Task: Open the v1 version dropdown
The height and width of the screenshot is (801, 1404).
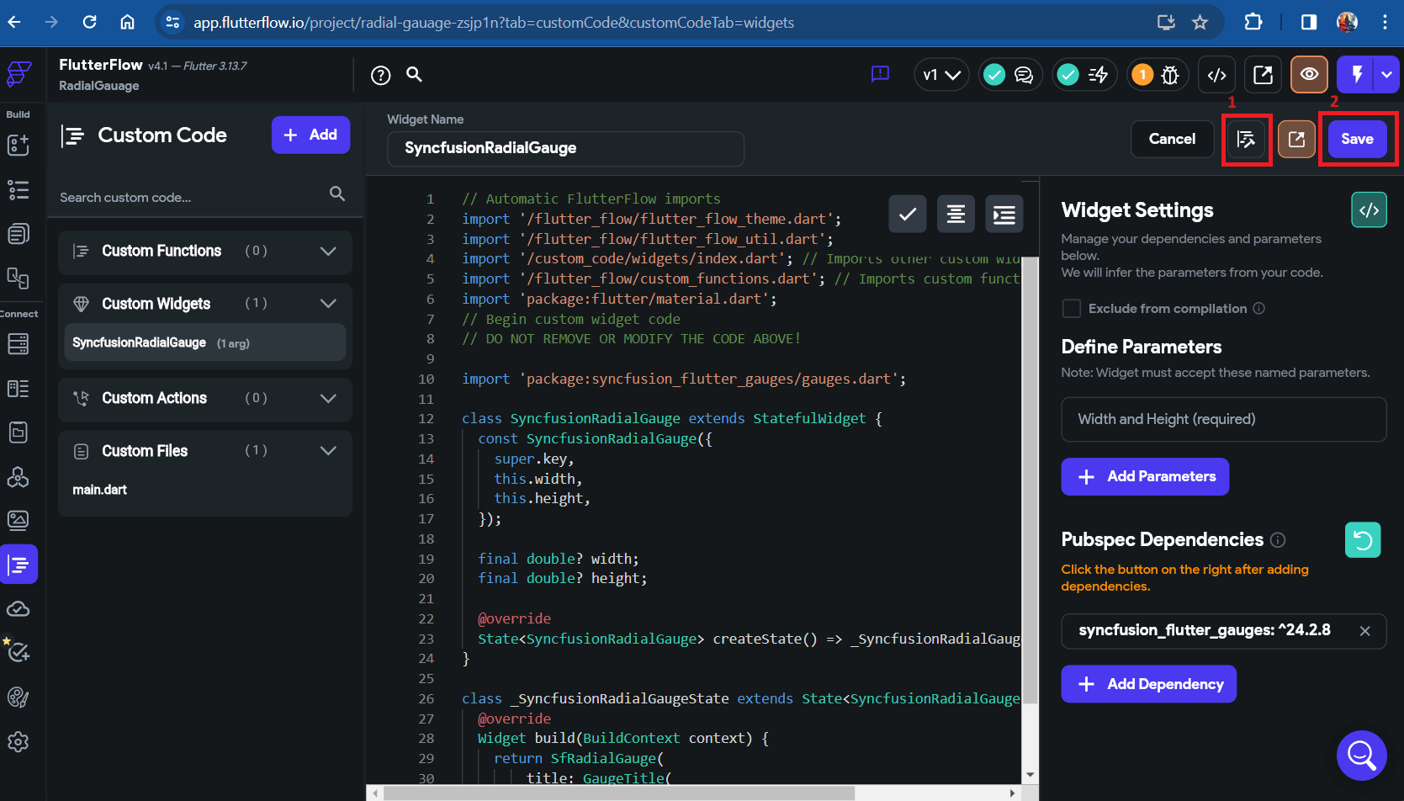Action: [x=941, y=75]
